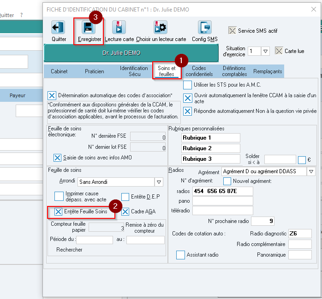
Task: Click the Rechercher button
Action: (x=69, y=250)
